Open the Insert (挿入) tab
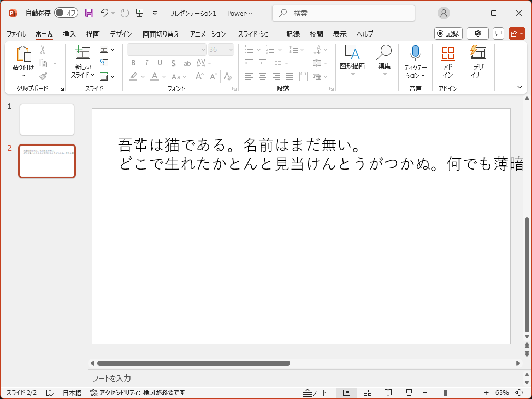Viewport: 532px width, 399px height. (69, 34)
